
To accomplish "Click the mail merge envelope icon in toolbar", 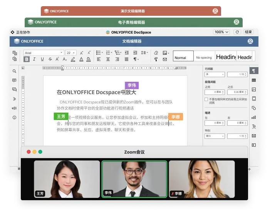I will (x=165, y=59).
